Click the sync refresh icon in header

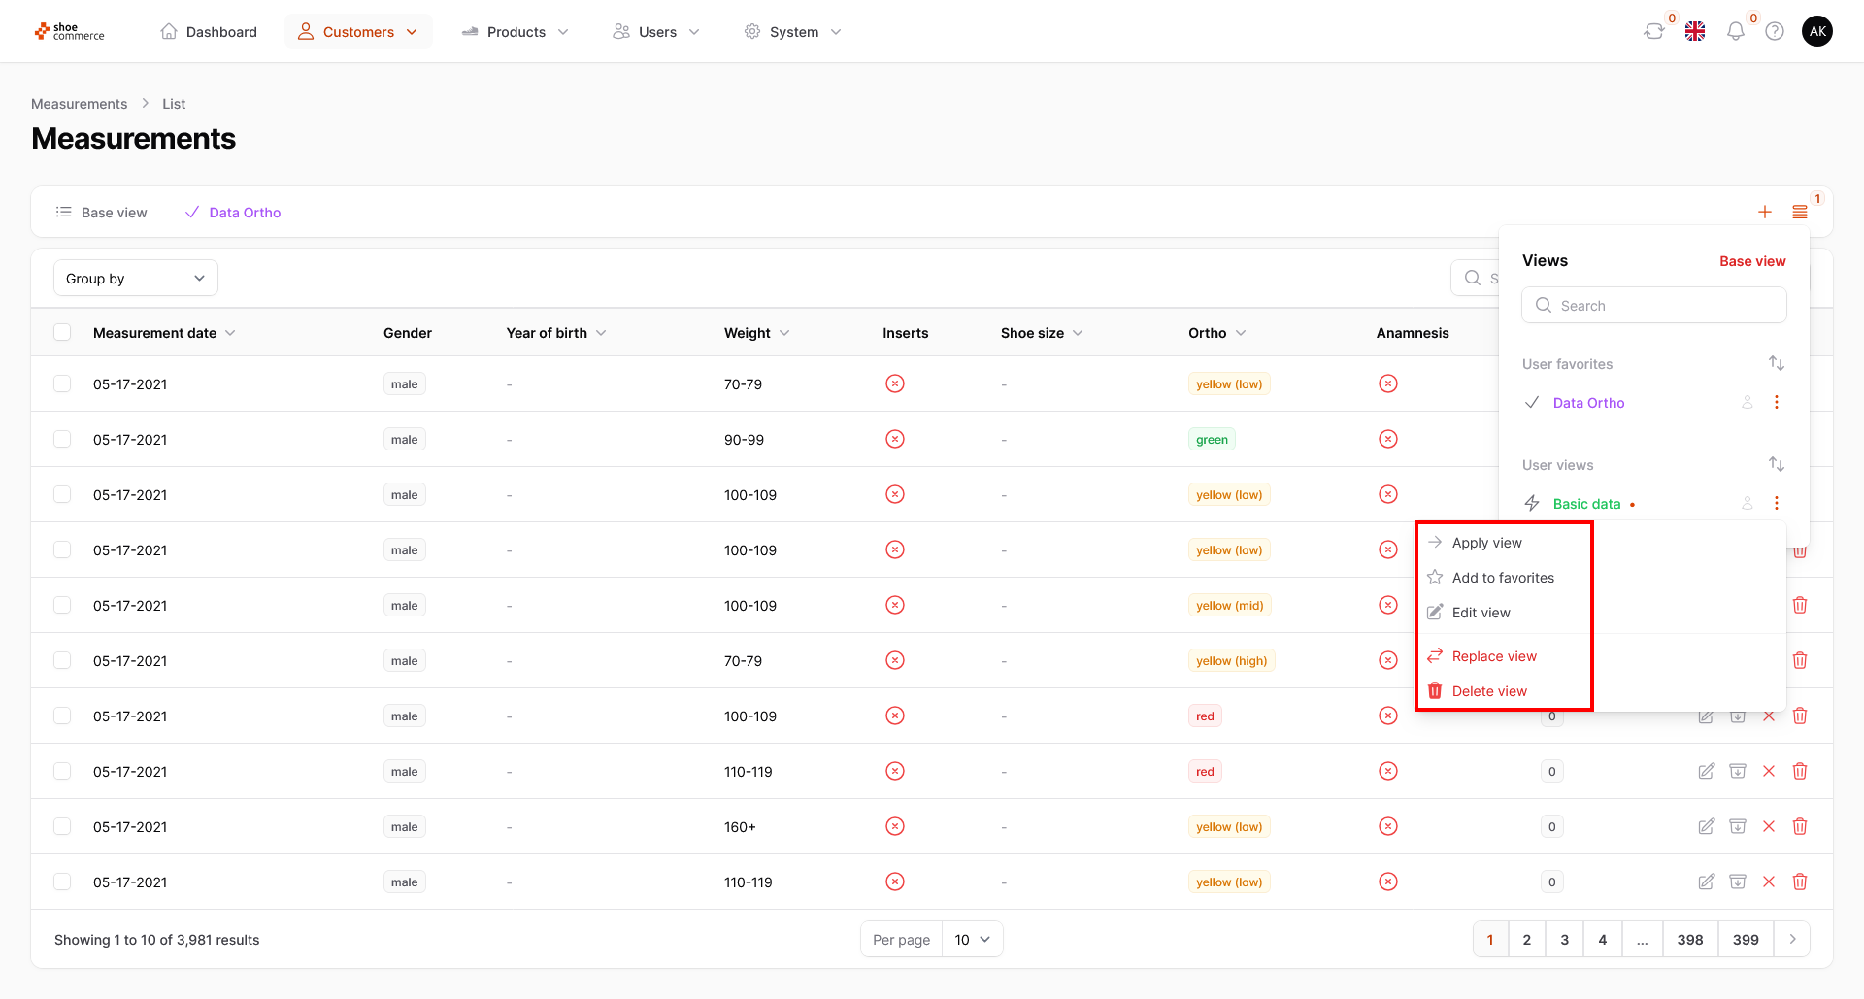click(x=1653, y=32)
